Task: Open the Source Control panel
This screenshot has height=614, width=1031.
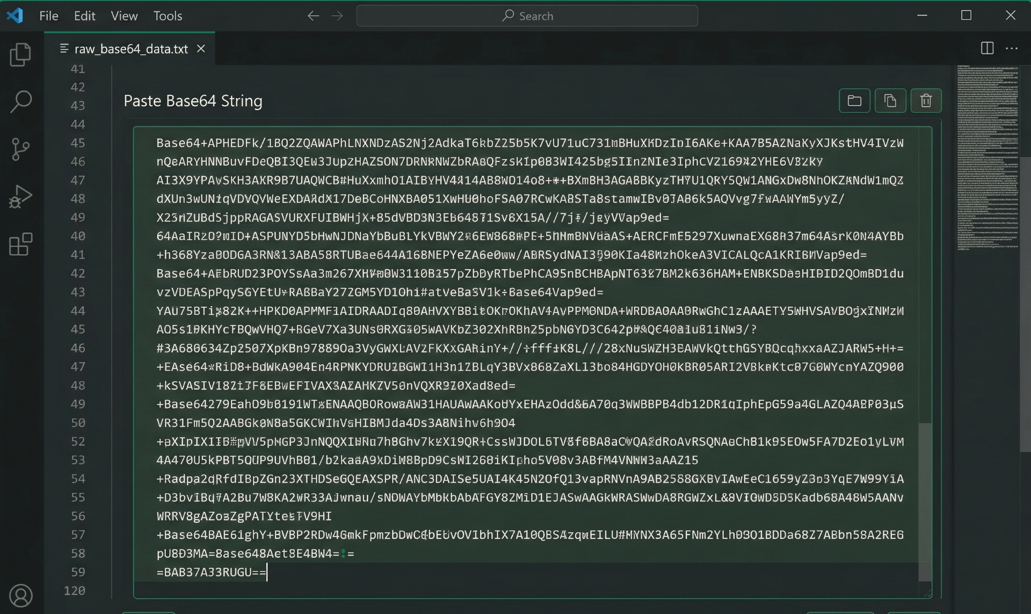Action: (x=20, y=149)
